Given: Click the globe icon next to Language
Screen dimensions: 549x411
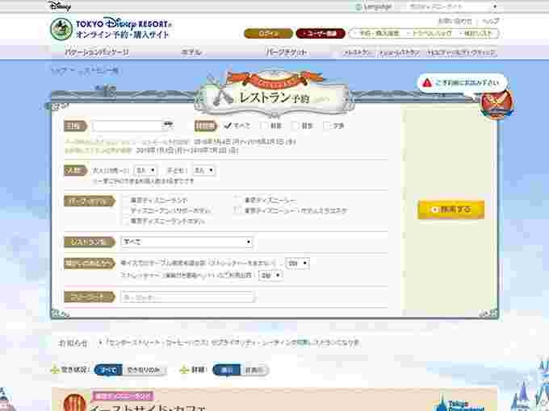Looking at the screenshot, I should [358, 7].
